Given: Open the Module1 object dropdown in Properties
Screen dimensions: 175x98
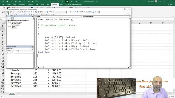Looking at the screenshot, I should click(x=33, y=49).
